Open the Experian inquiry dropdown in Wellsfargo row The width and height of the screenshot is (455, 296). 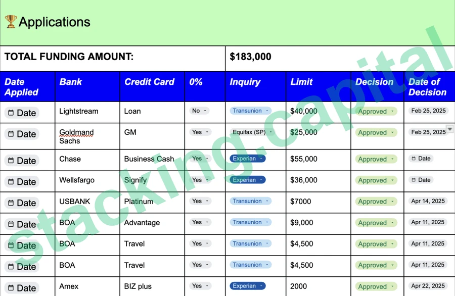[248, 180]
